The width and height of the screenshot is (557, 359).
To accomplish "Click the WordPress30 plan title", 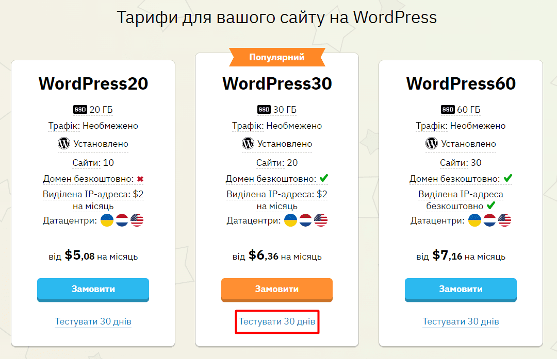I will point(277,84).
